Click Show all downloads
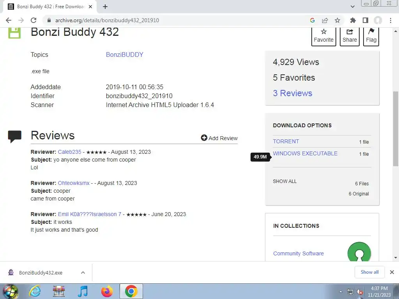The width and height of the screenshot is (399, 299). click(369, 272)
